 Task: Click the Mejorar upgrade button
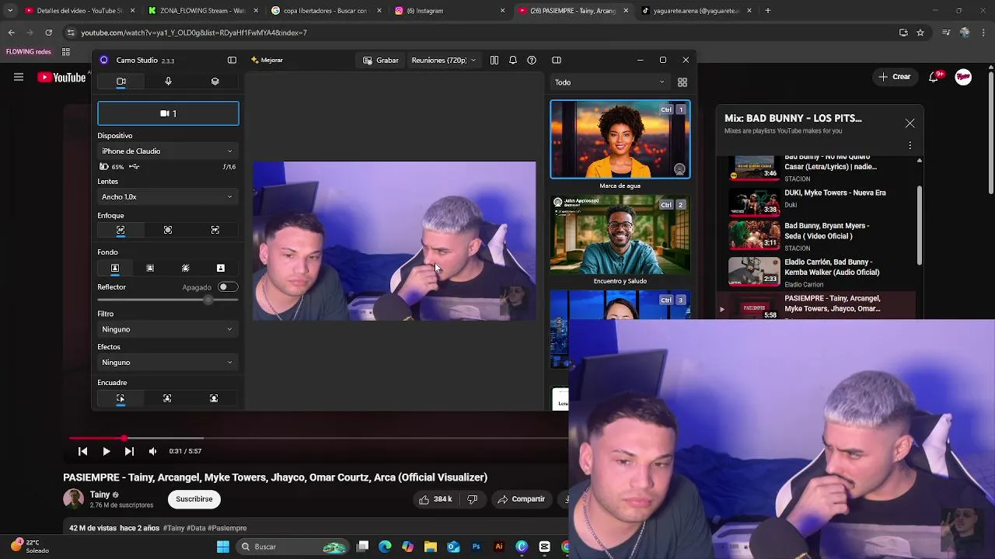pos(267,60)
